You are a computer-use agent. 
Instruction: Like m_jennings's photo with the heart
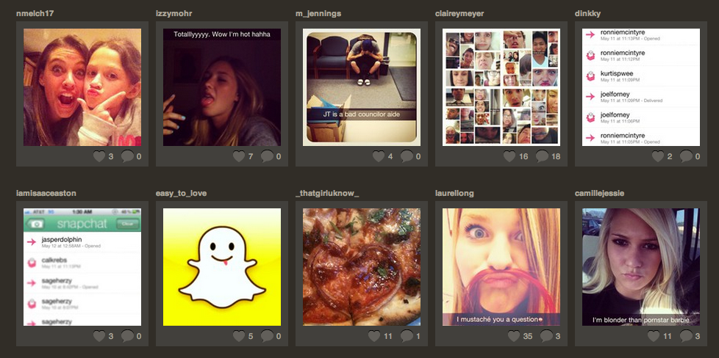pos(379,156)
